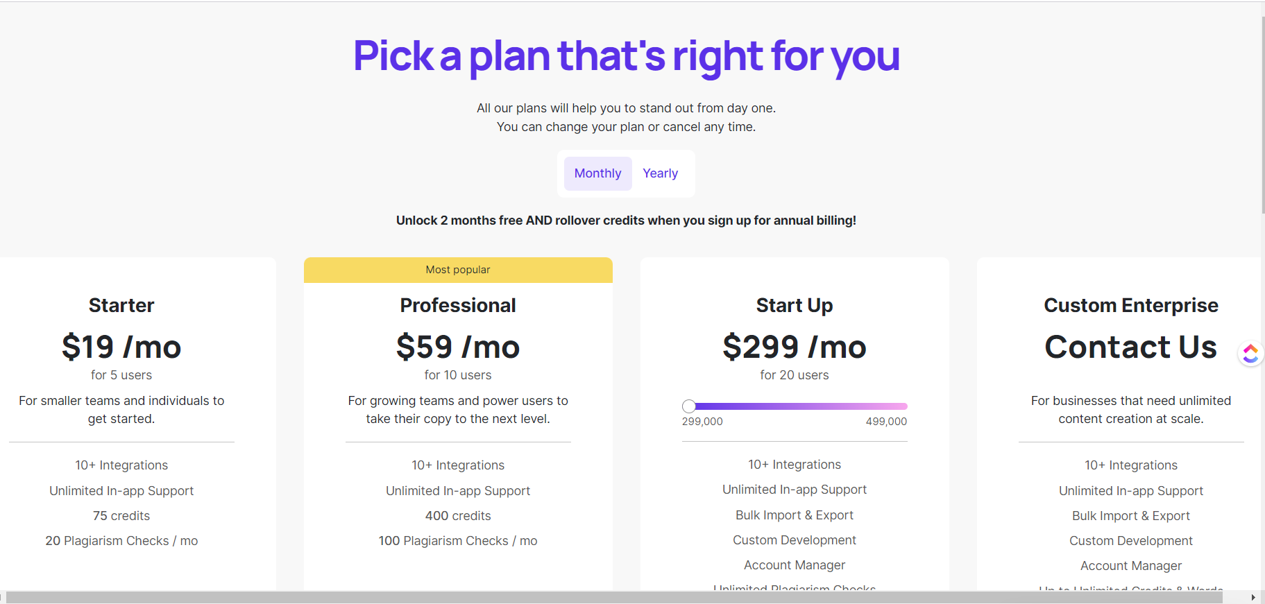Click the Contact Us enterprise heading
1265x604 pixels.
click(x=1130, y=347)
